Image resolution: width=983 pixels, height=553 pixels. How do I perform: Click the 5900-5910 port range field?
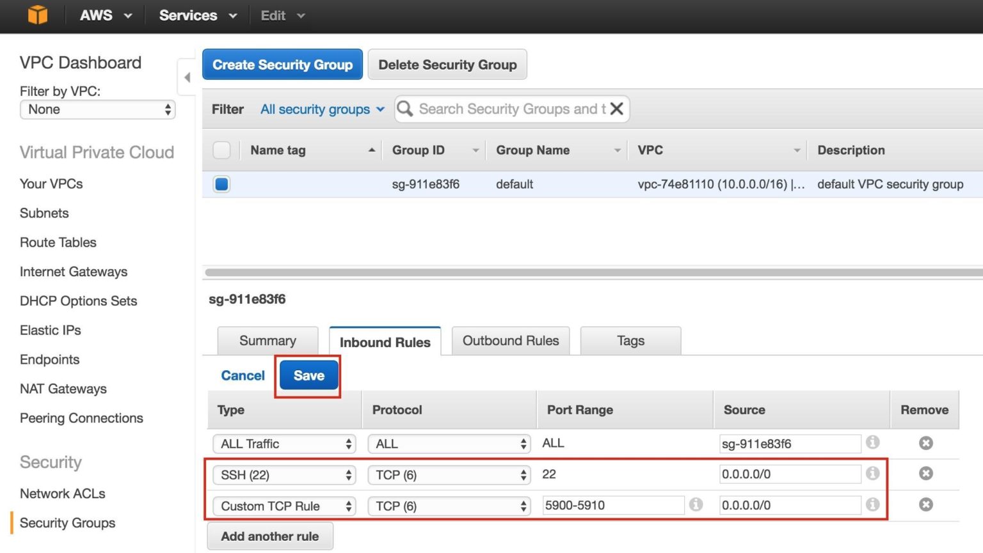pyautogui.click(x=612, y=505)
